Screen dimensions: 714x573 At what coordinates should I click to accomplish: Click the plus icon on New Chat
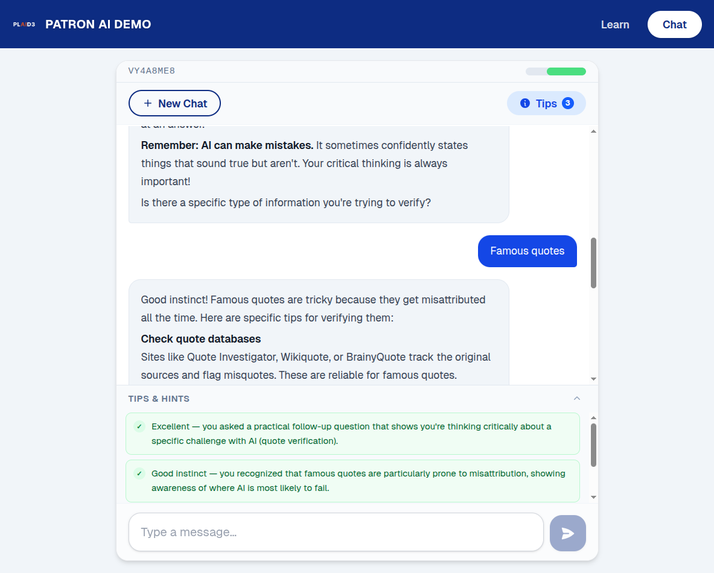147,103
